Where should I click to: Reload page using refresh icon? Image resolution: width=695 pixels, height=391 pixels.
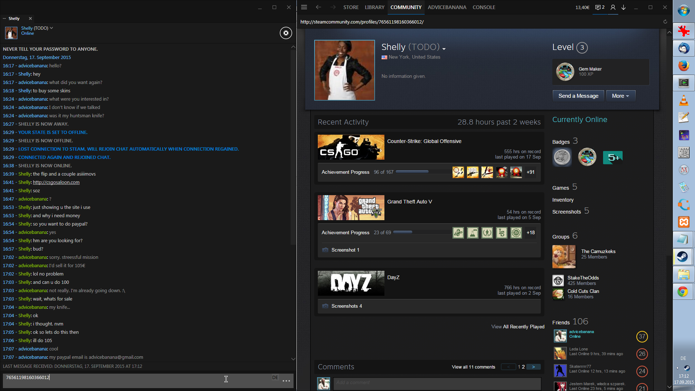[x=665, y=22]
